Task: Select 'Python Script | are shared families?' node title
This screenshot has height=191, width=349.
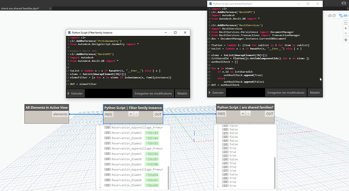Action: (245, 108)
